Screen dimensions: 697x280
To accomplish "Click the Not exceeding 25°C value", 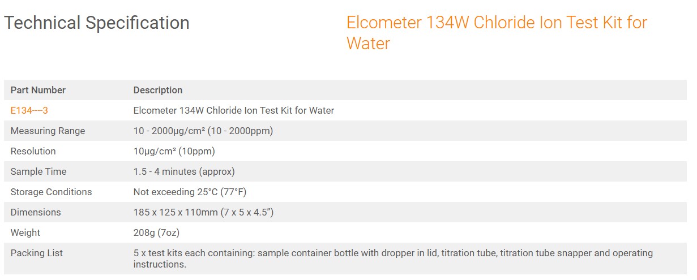I will (190, 192).
